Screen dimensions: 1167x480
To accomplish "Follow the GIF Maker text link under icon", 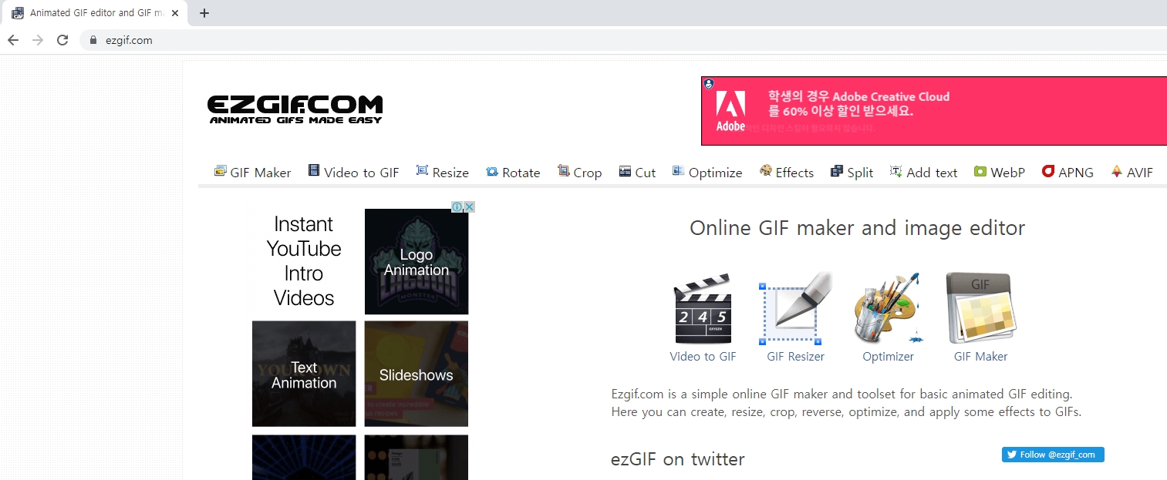I will click(x=980, y=357).
